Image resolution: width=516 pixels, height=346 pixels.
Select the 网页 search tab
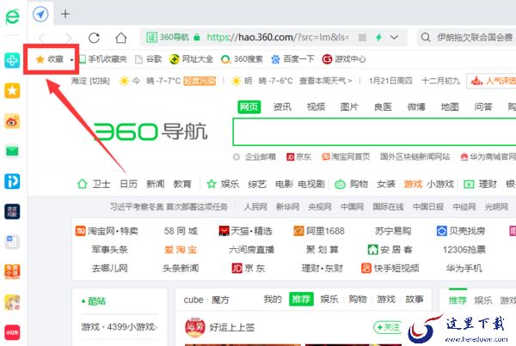tap(249, 106)
